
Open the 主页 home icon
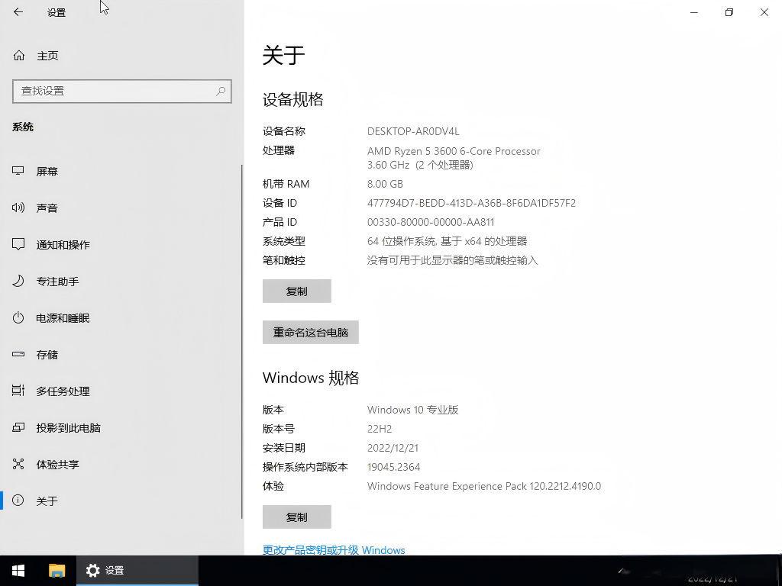[x=19, y=56]
